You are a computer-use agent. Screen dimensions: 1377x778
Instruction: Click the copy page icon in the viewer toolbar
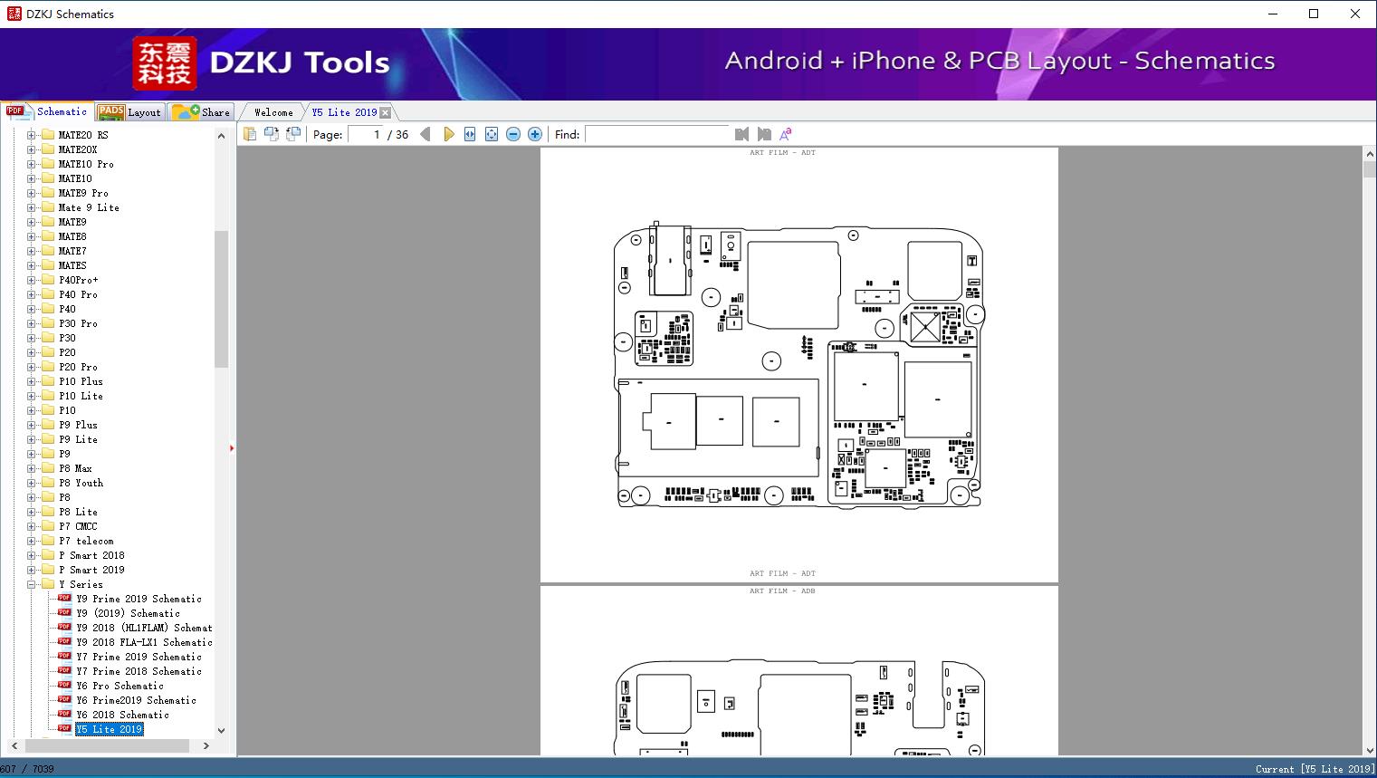pyautogui.click(x=249, y=134)
